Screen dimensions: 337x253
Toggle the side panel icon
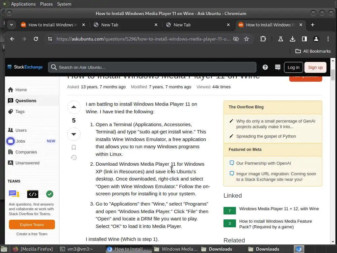click(x=304, y=39)
